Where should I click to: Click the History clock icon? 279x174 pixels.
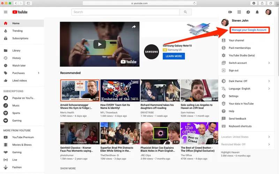(x=6, y=58)
